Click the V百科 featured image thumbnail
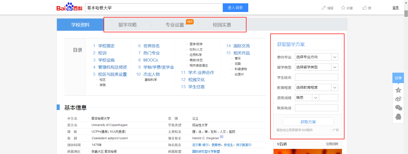This screenshot has width=408, height=154. 308,151
